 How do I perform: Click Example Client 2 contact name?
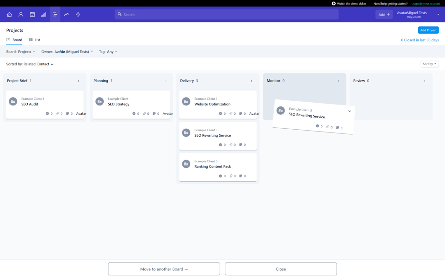pos(206,99)
